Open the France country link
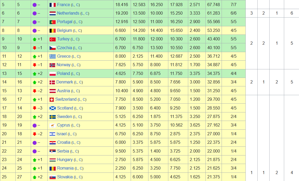299x181 pixels. coord(64,5)
